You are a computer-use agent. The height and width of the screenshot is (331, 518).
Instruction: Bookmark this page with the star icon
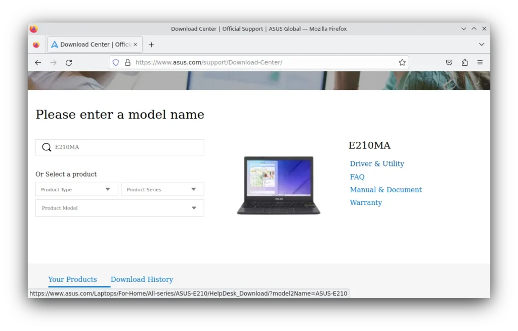402,63
